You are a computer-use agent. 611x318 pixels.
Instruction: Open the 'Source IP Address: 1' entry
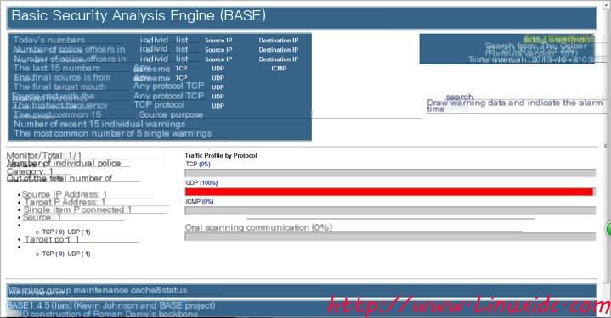(x=65, y=194)
